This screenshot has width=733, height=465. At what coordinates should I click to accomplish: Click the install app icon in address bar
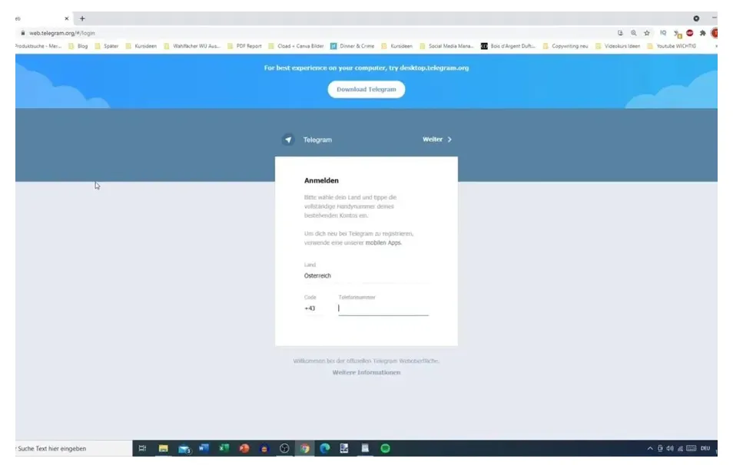[620, 33]
